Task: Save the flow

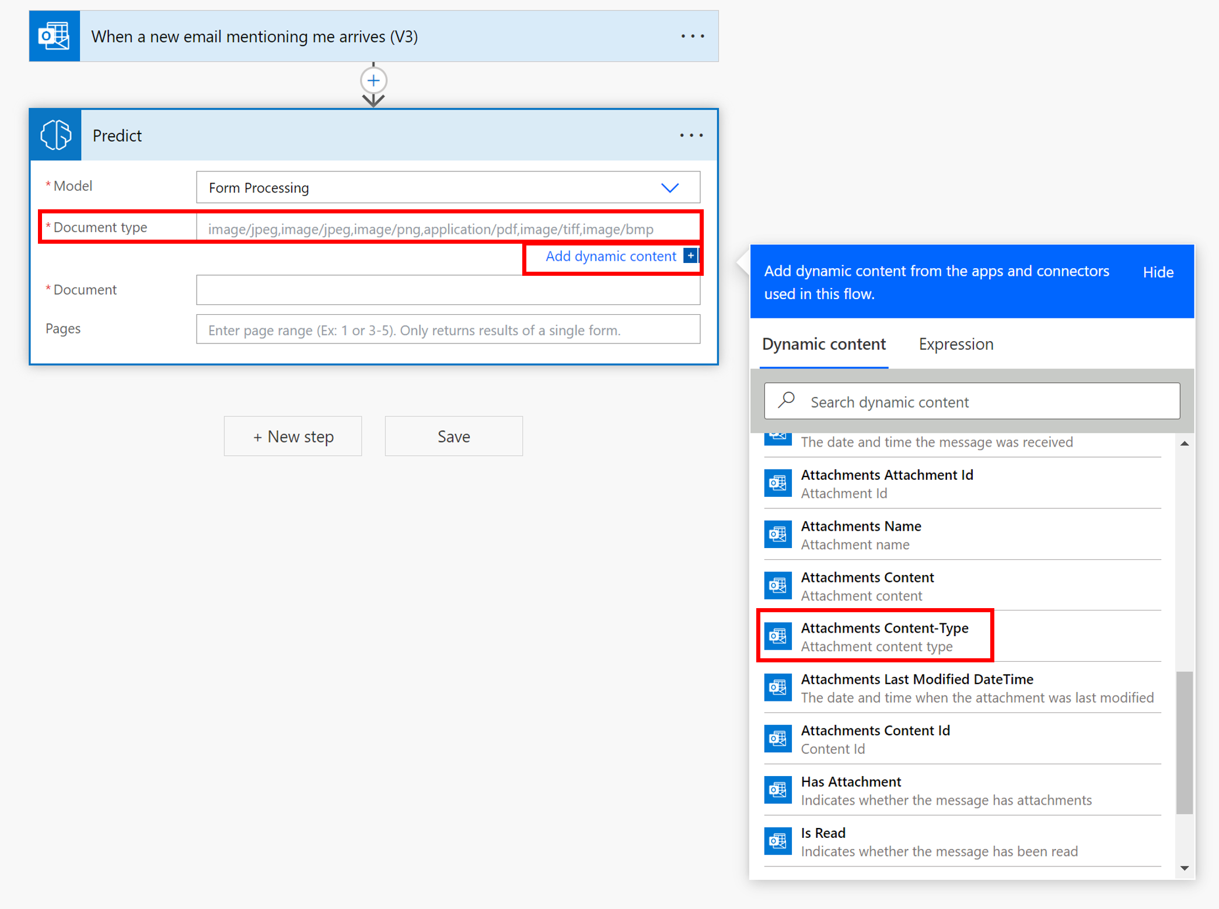Action: click(454, 436)
